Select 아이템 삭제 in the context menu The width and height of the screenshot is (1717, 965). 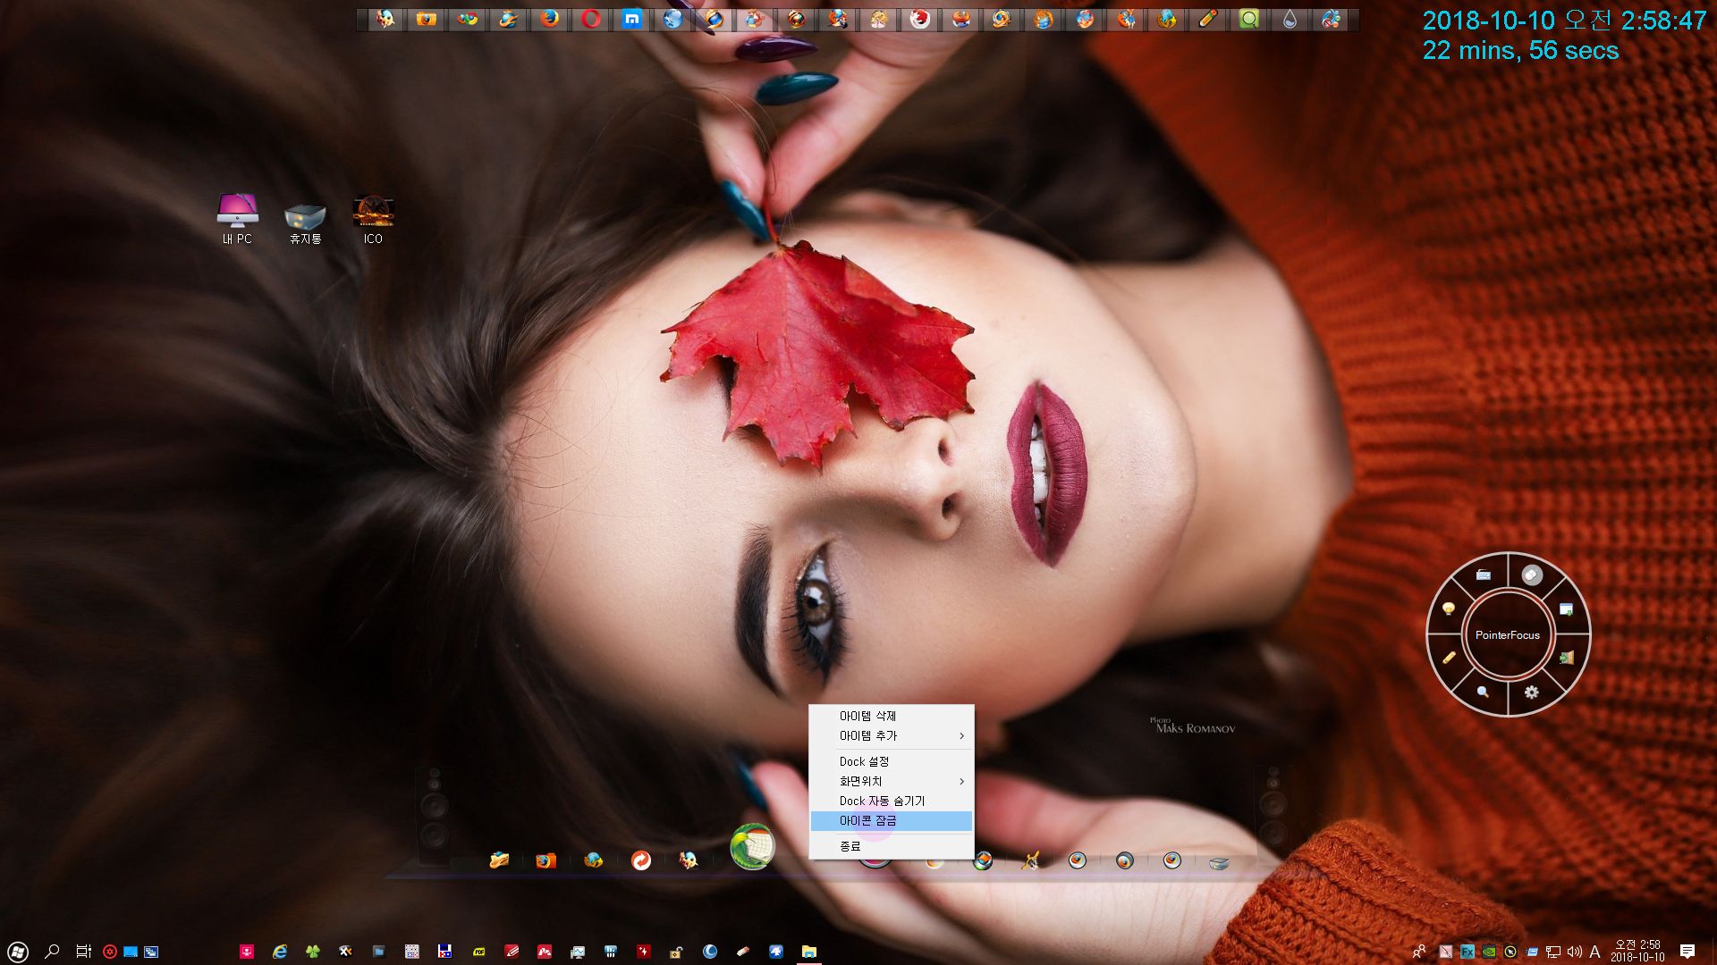point(892,716)
